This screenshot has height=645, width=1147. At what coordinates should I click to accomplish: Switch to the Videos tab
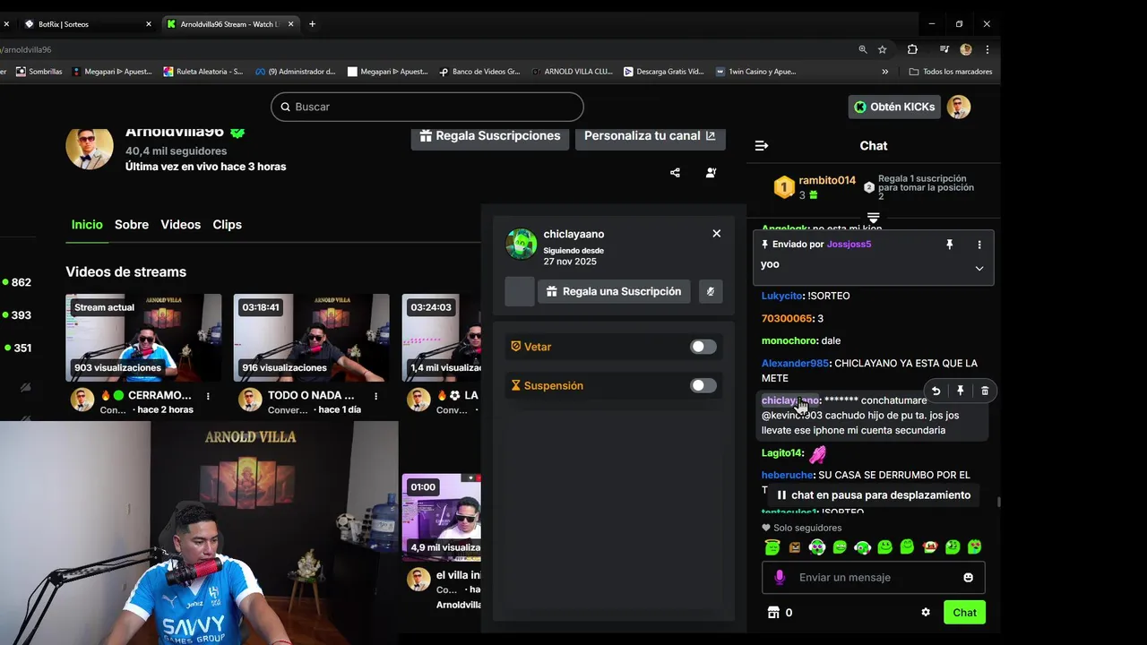pyautogui.click(x=181, y=225)
